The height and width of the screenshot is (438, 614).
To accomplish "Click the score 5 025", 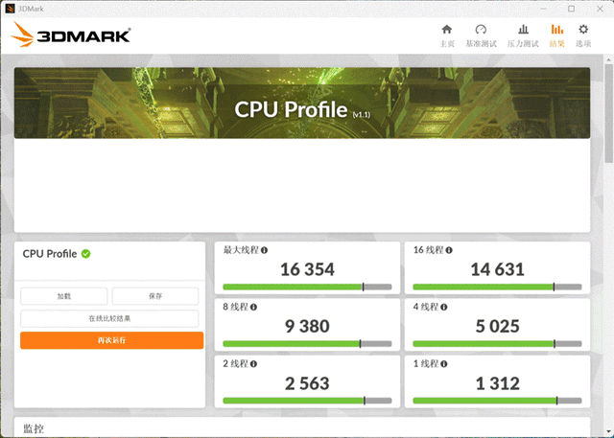I will (497, 326).
